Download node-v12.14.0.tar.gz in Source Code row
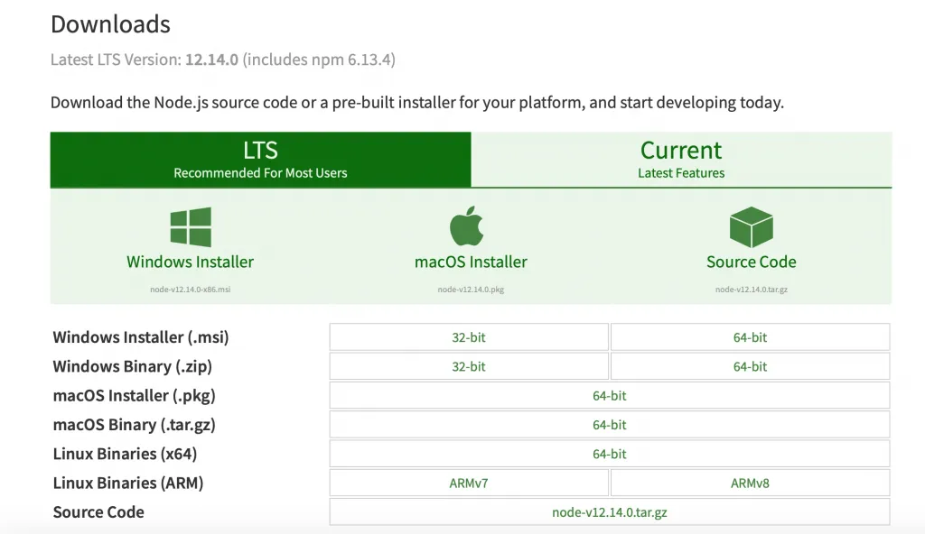The height and width of the screenshot is (534, 925). point(610,512)
